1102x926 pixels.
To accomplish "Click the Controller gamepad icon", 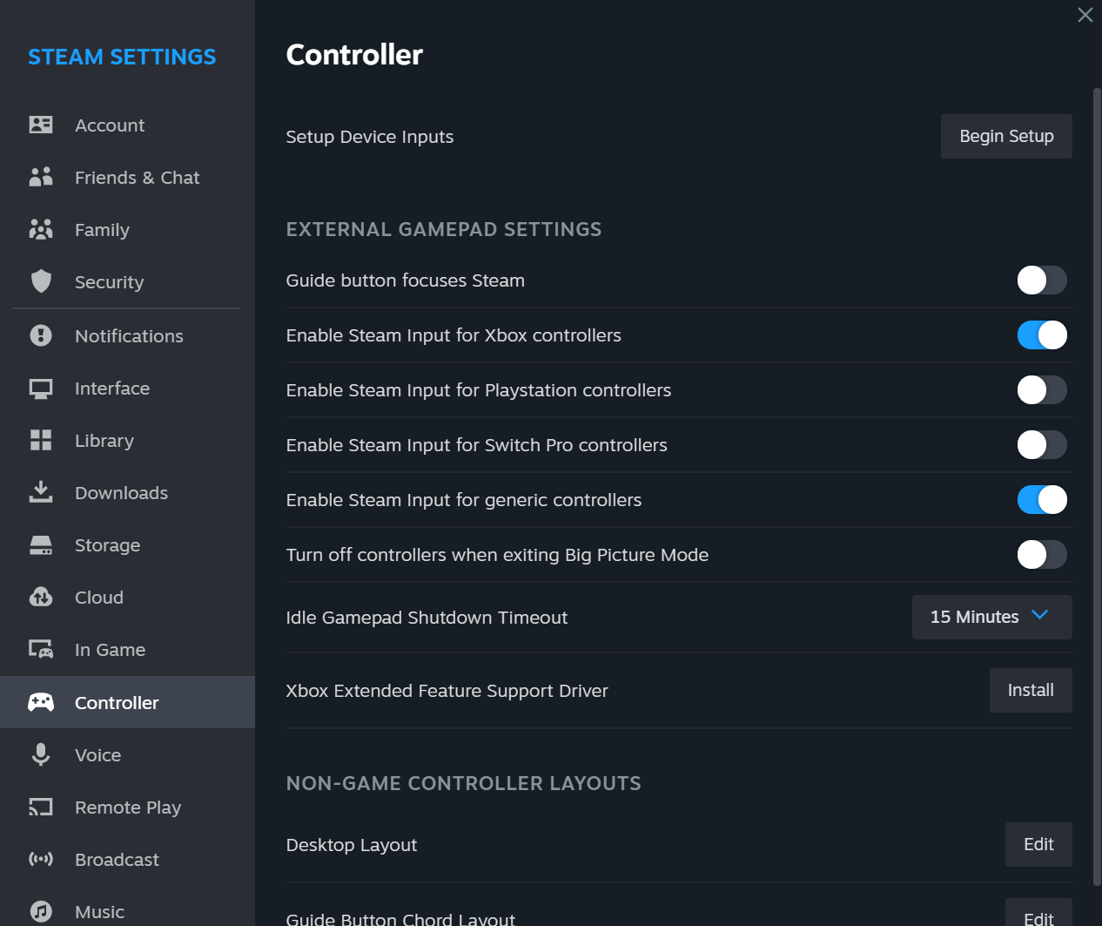I will coord(41,702).
